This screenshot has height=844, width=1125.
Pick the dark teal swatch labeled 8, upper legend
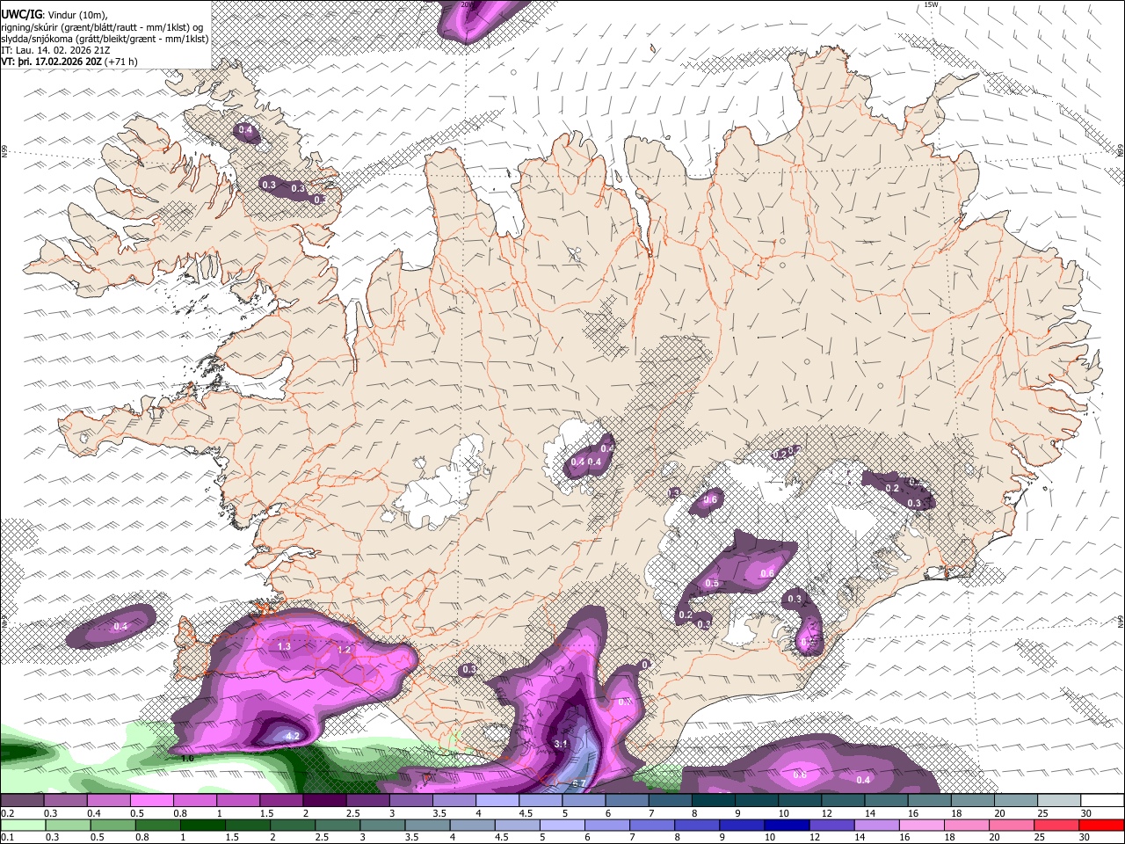click(x=714, y=800)
